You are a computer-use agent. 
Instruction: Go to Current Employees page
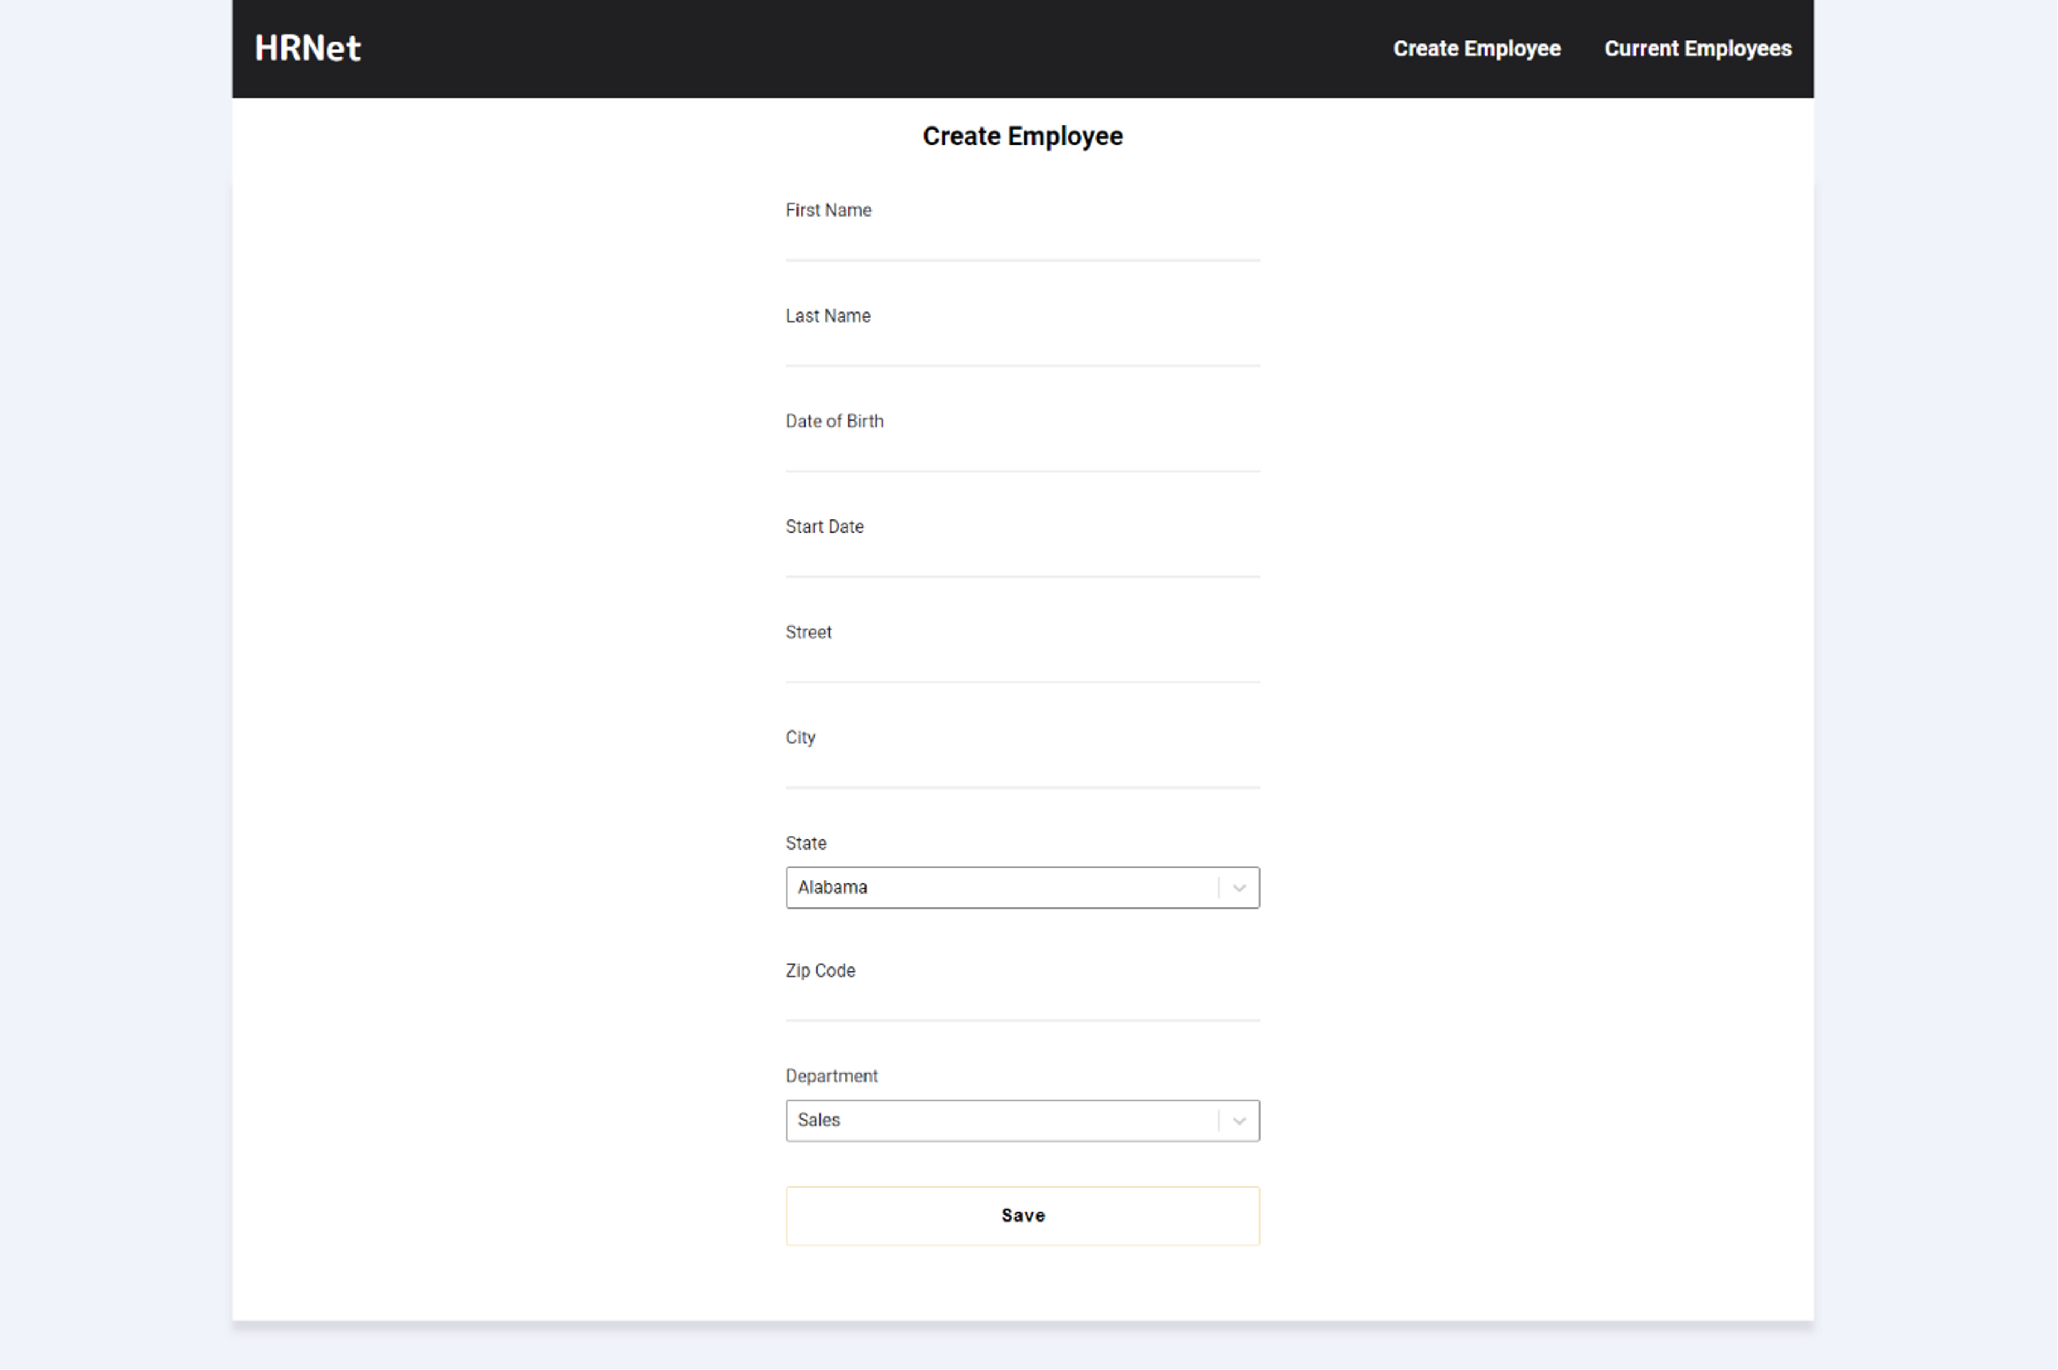[1697, 49]
